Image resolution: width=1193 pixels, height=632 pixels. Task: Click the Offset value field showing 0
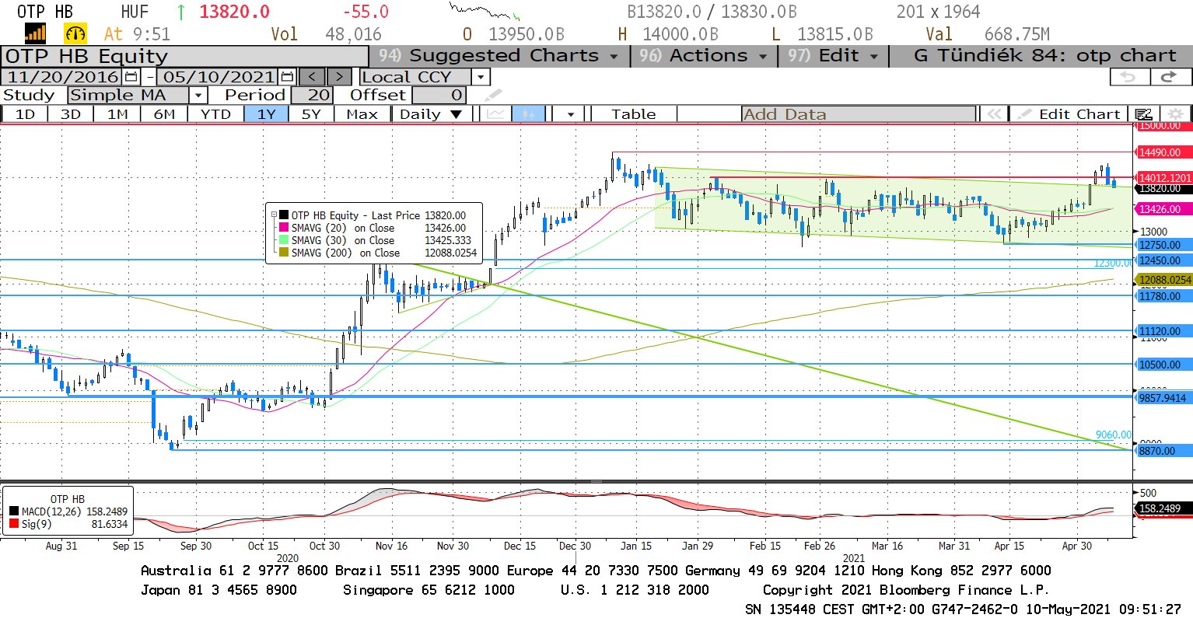[439, 95]
